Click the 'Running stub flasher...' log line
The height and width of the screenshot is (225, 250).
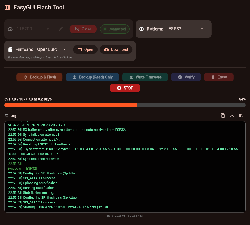point(32,188)
